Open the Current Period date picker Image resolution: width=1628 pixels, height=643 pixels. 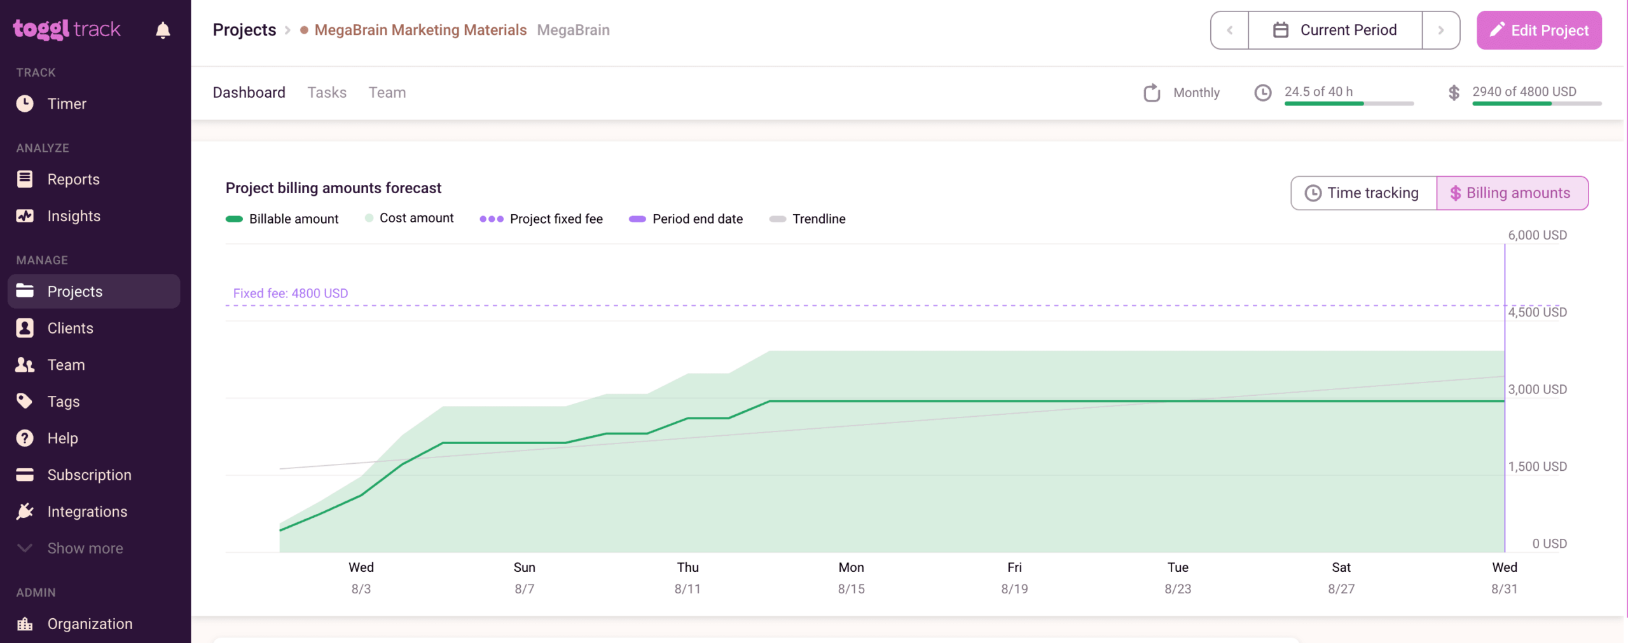click(1335, 30)
